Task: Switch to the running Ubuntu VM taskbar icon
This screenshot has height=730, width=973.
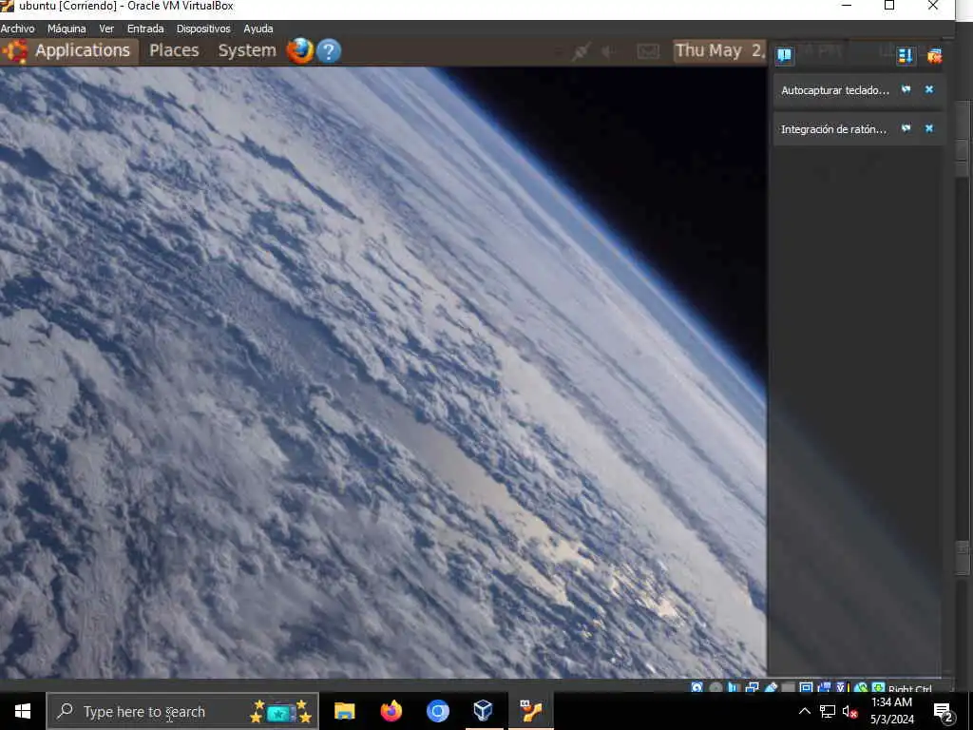Action: [x=530, y=711]
